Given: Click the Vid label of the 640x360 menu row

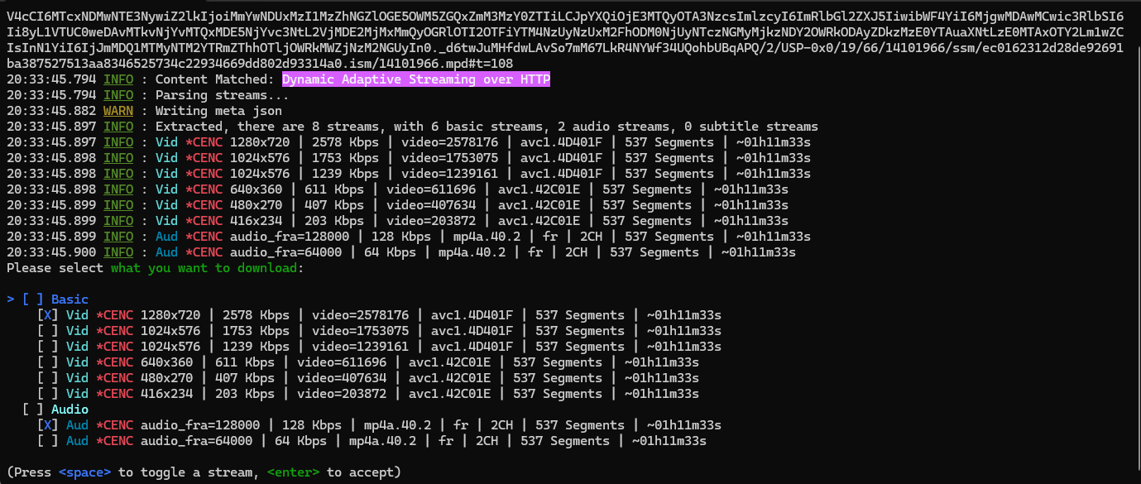Looking at the screenshot, I should [x=77, y=362].
